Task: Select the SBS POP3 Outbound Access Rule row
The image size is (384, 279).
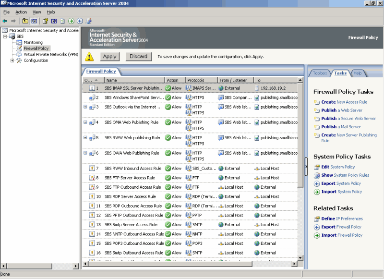Action: (190, 243)
